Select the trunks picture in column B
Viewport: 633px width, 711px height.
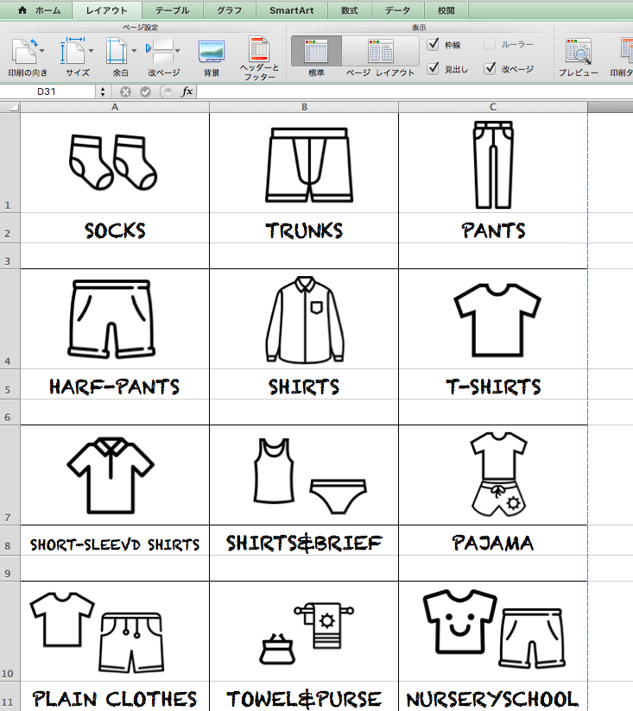point(309,165)
